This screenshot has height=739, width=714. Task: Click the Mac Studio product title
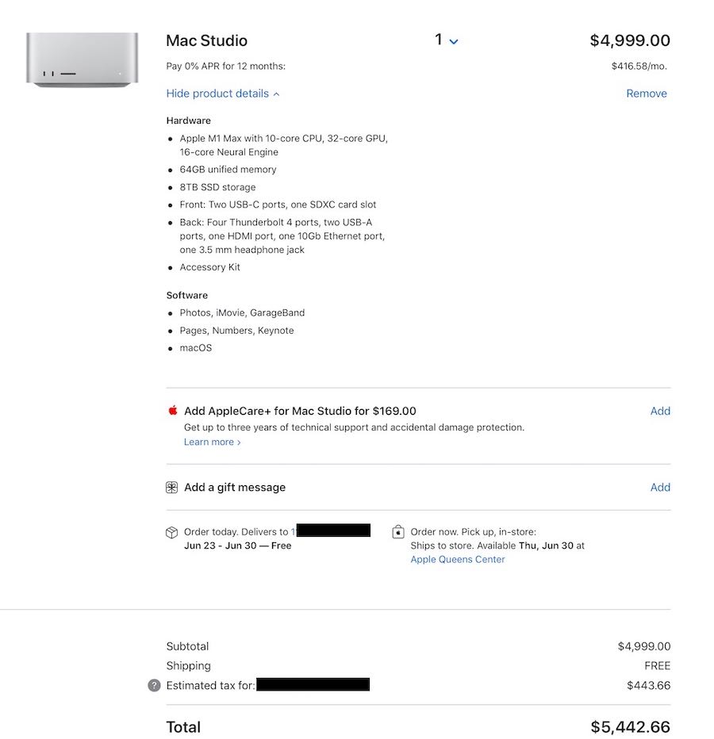[206, 40]
